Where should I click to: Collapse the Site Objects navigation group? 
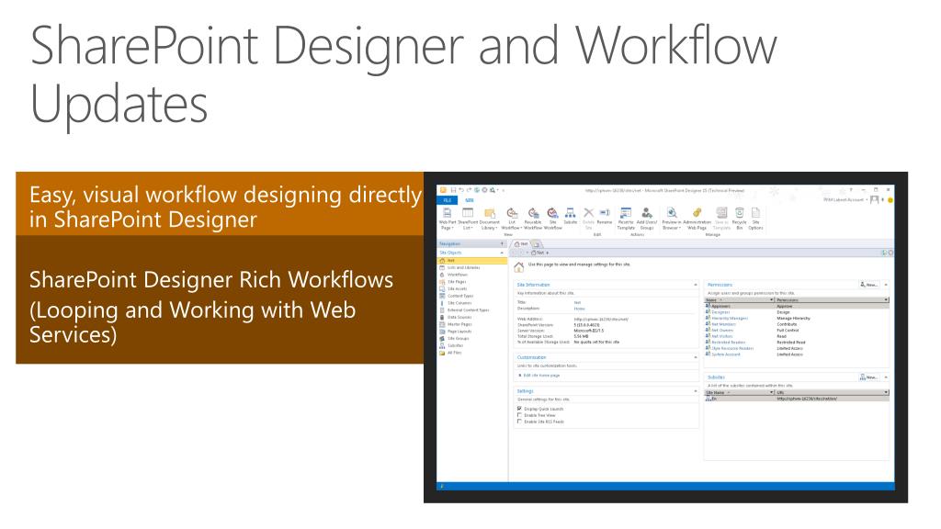[x=502, y=253]
